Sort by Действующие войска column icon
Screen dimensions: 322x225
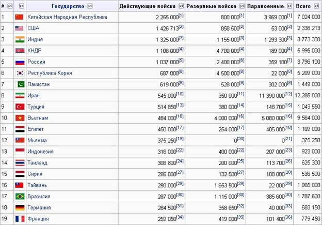point(179,6)
